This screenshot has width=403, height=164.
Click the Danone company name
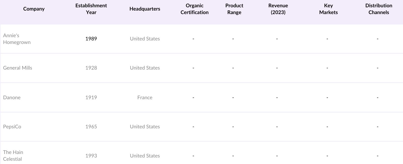tap(12, 97)
